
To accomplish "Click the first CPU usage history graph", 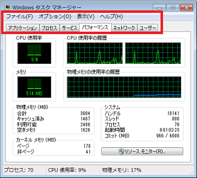I will click(x=95, y=53).
